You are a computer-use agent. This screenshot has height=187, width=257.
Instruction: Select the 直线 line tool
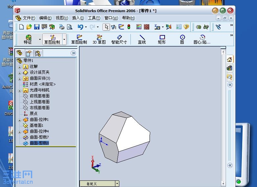(x=142, y=39)
